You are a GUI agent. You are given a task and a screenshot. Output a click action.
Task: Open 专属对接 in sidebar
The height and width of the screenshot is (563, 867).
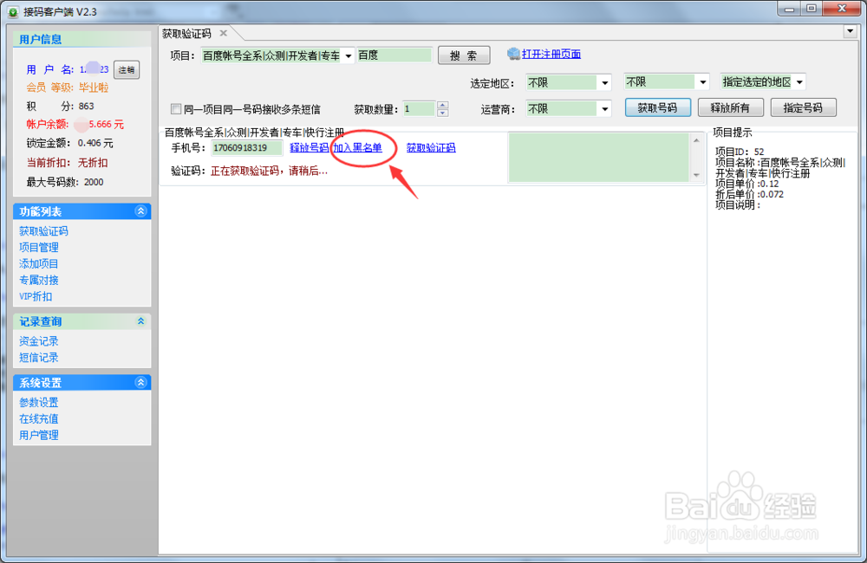(39, 280)
